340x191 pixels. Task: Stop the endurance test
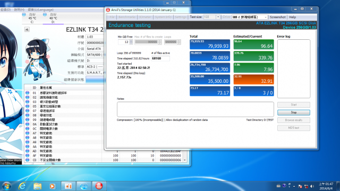coord(294,112)
